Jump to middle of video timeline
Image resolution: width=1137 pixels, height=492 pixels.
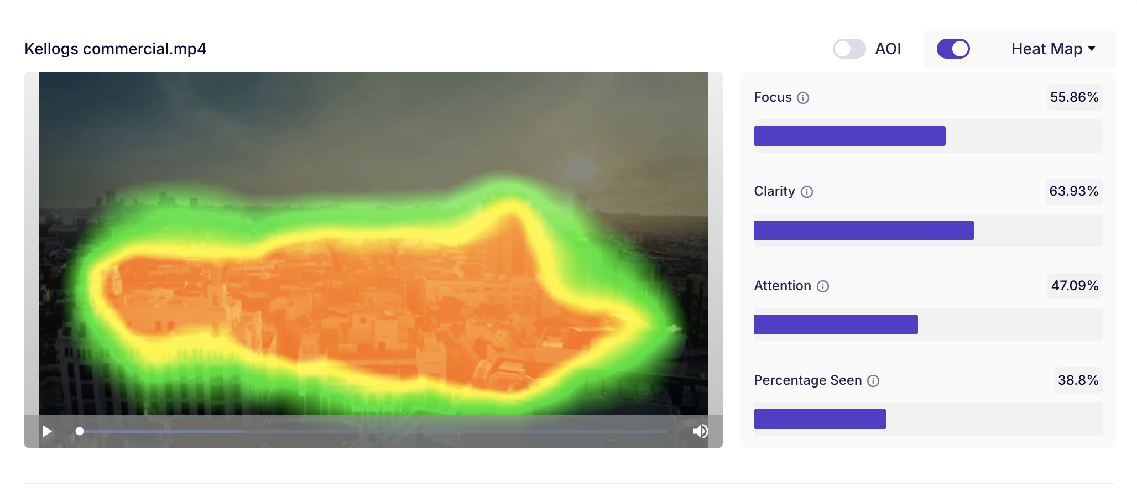click(373, 431)
